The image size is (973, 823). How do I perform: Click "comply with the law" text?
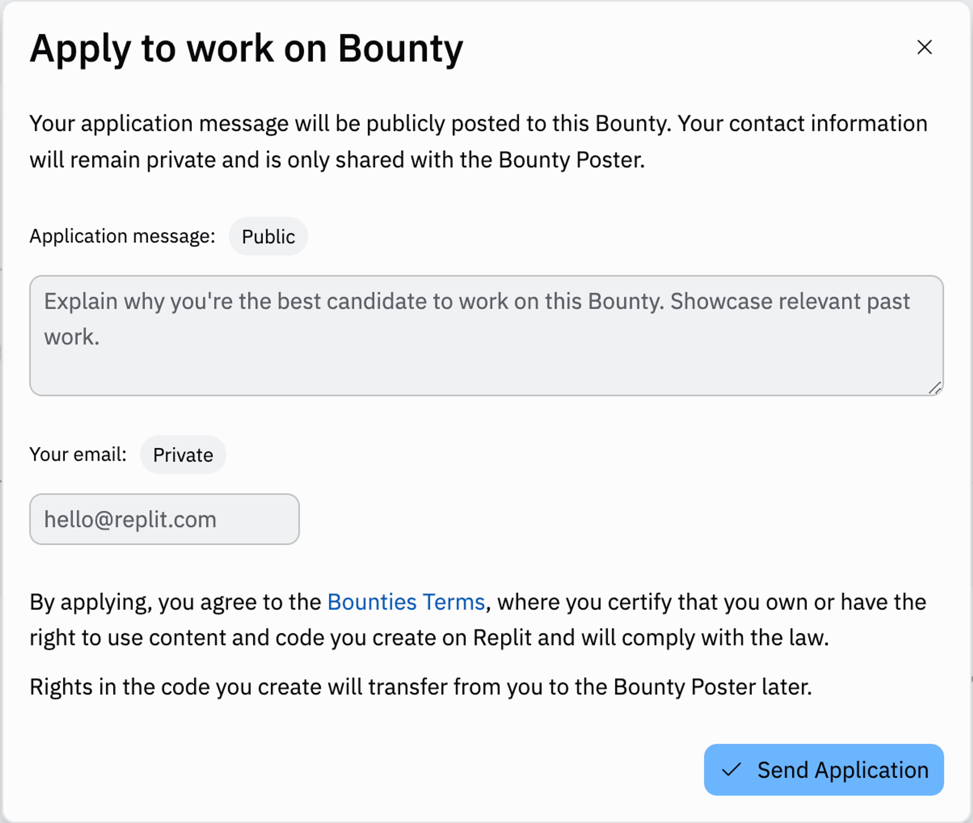(x=725, y=638)
